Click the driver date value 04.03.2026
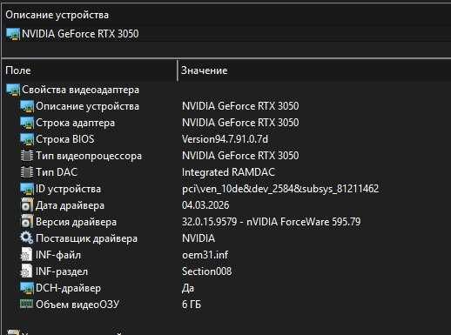This screenshot has height=335, width=451. point(205,205)
